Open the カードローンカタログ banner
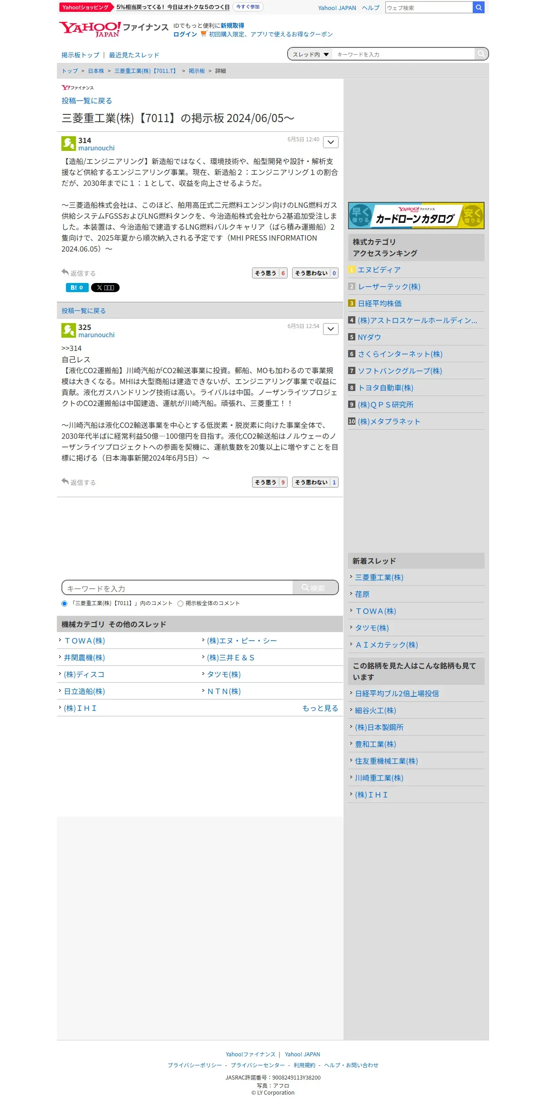Screen dimensions: 546x1106 (x=416, y=216)
